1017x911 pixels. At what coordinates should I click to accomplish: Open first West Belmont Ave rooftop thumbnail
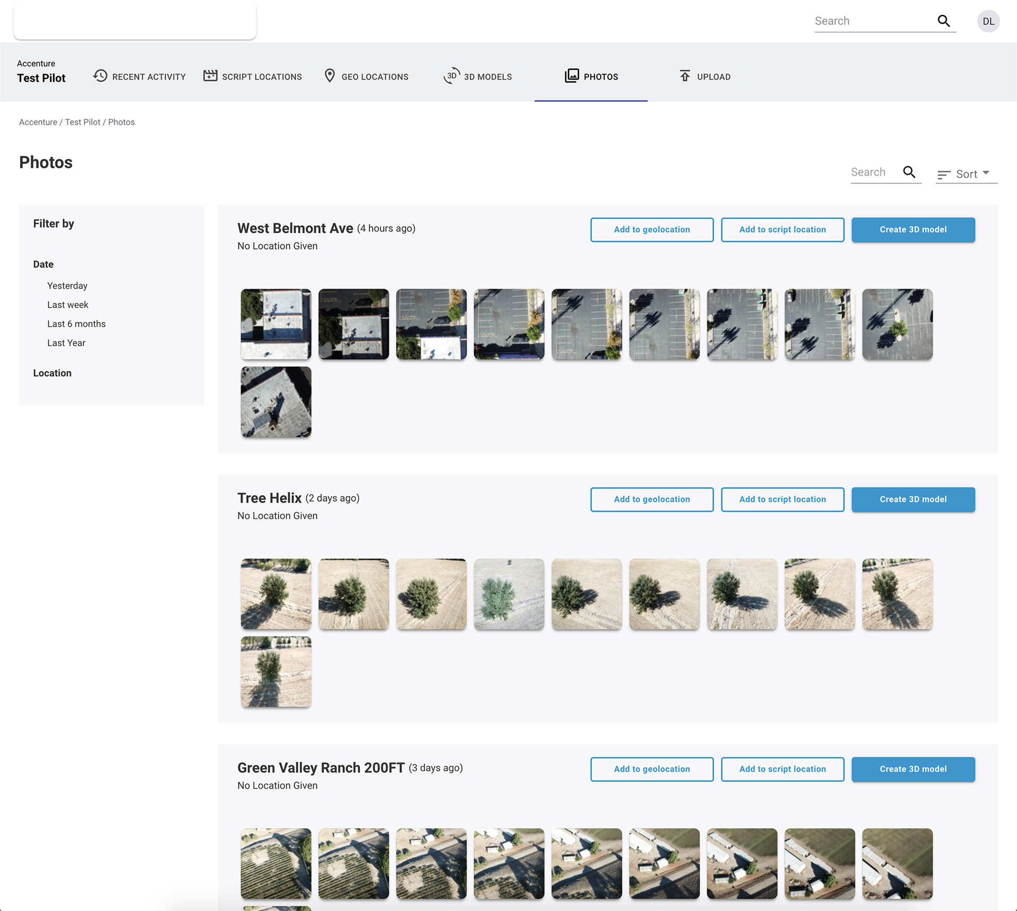[276, 324]
